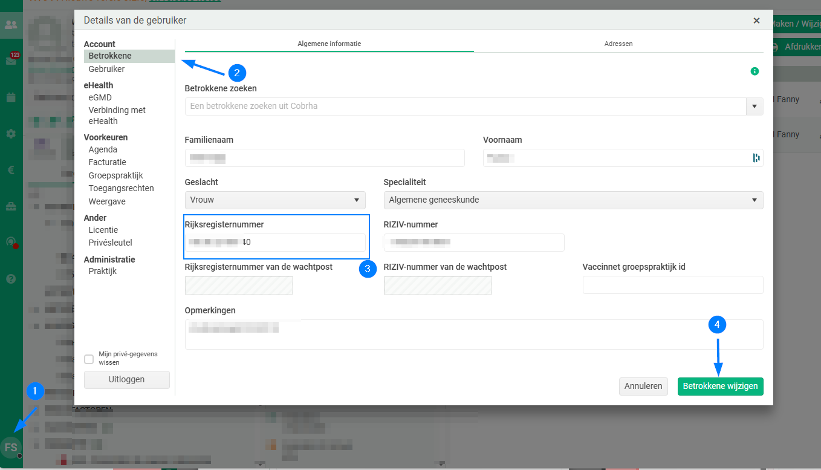Open the calendar icon in sidebar
Screen dimensions: 821x470
[x=11, y=97]
